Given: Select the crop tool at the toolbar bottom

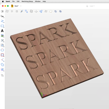Looking at the screenshot, I should click(x=2, y=76).
